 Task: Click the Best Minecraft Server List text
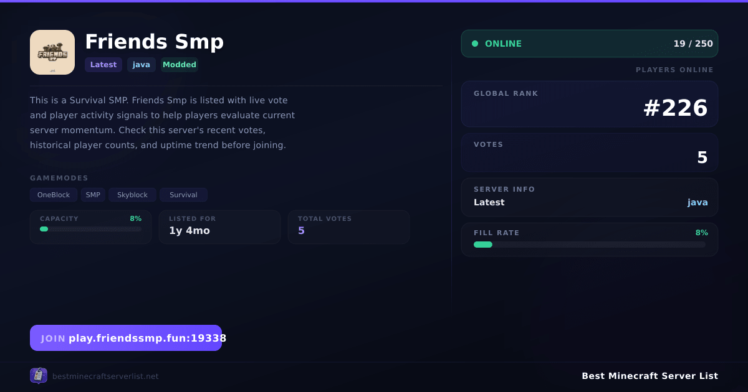[x=650, y=376]
